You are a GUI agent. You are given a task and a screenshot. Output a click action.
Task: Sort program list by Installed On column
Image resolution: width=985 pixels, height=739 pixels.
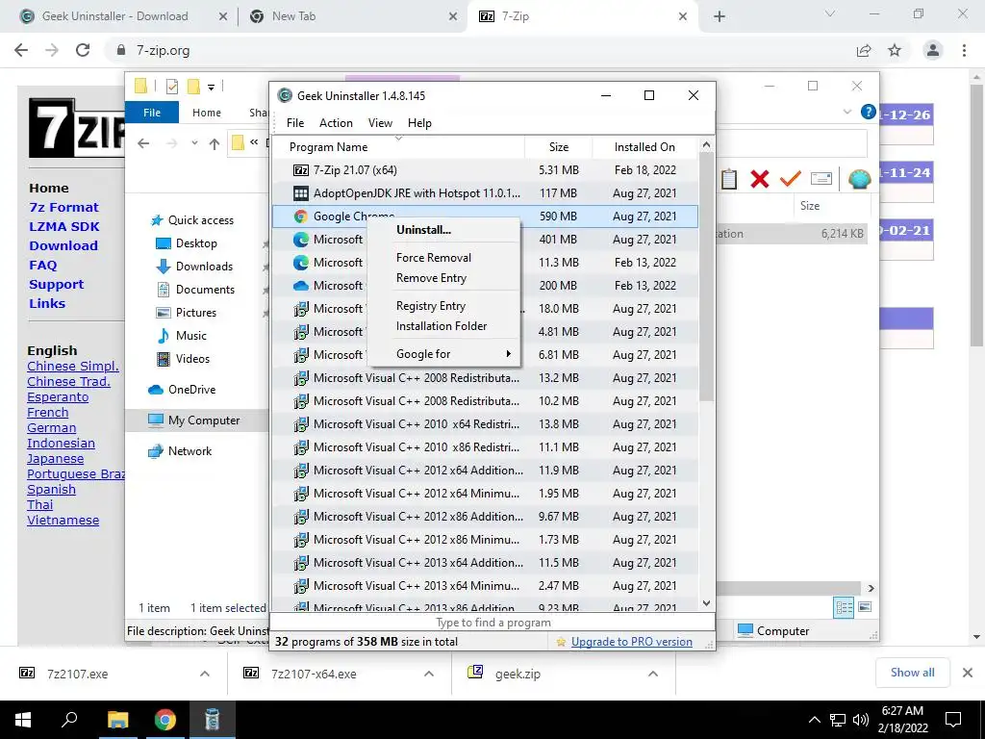644,147
